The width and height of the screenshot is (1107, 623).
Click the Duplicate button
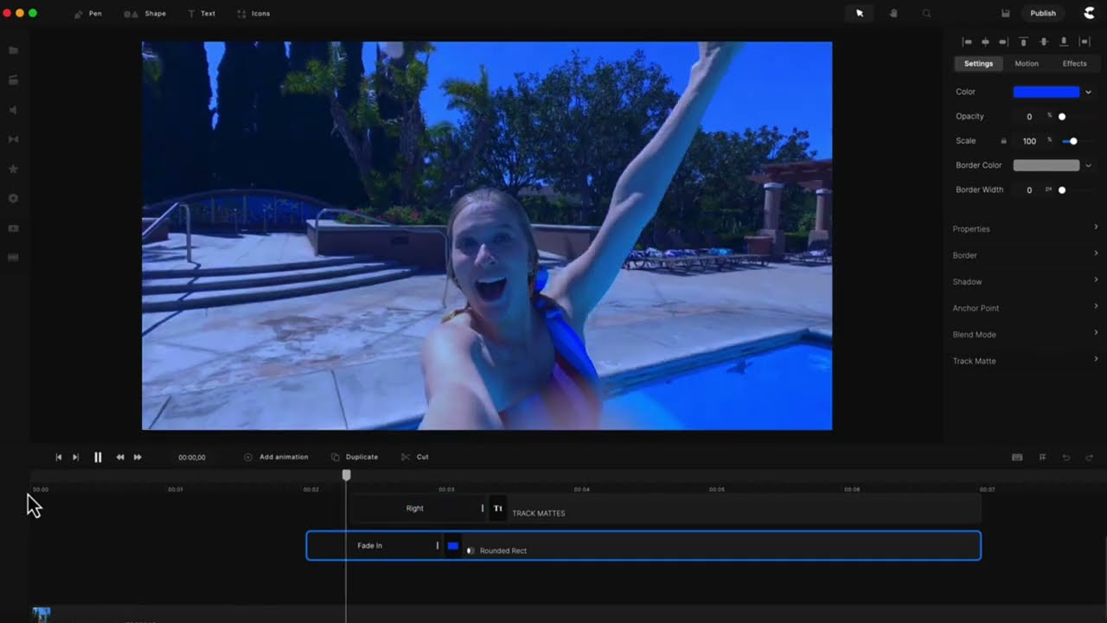click(x=355, y=457)
